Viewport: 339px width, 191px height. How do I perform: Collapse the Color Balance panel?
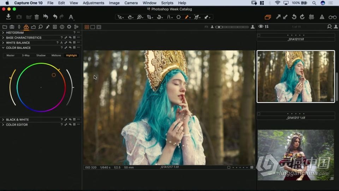pos(3,48)
